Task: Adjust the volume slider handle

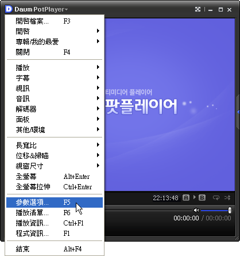Action: tap(230, 211)
